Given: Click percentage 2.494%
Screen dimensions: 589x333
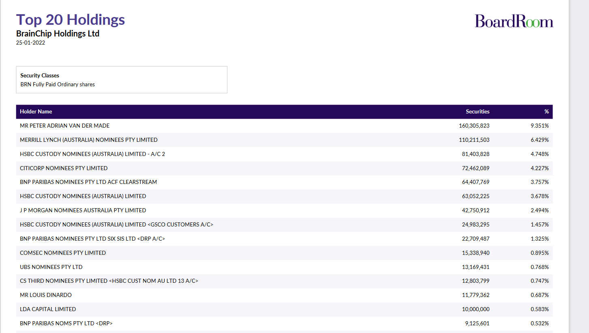Looking at the screenshot, I should pyautogui.click(x=540, y=210).
